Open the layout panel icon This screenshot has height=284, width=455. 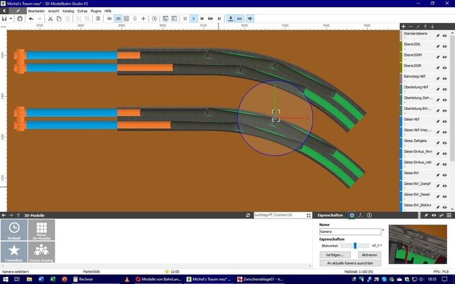[x=166, y=19]
